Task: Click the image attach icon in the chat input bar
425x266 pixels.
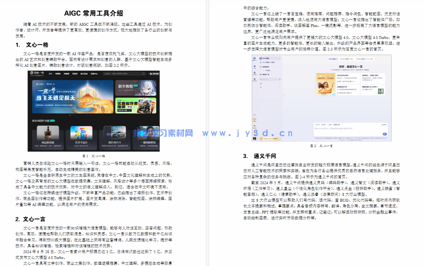Action: pyautogui.click(x=323, y=125)
